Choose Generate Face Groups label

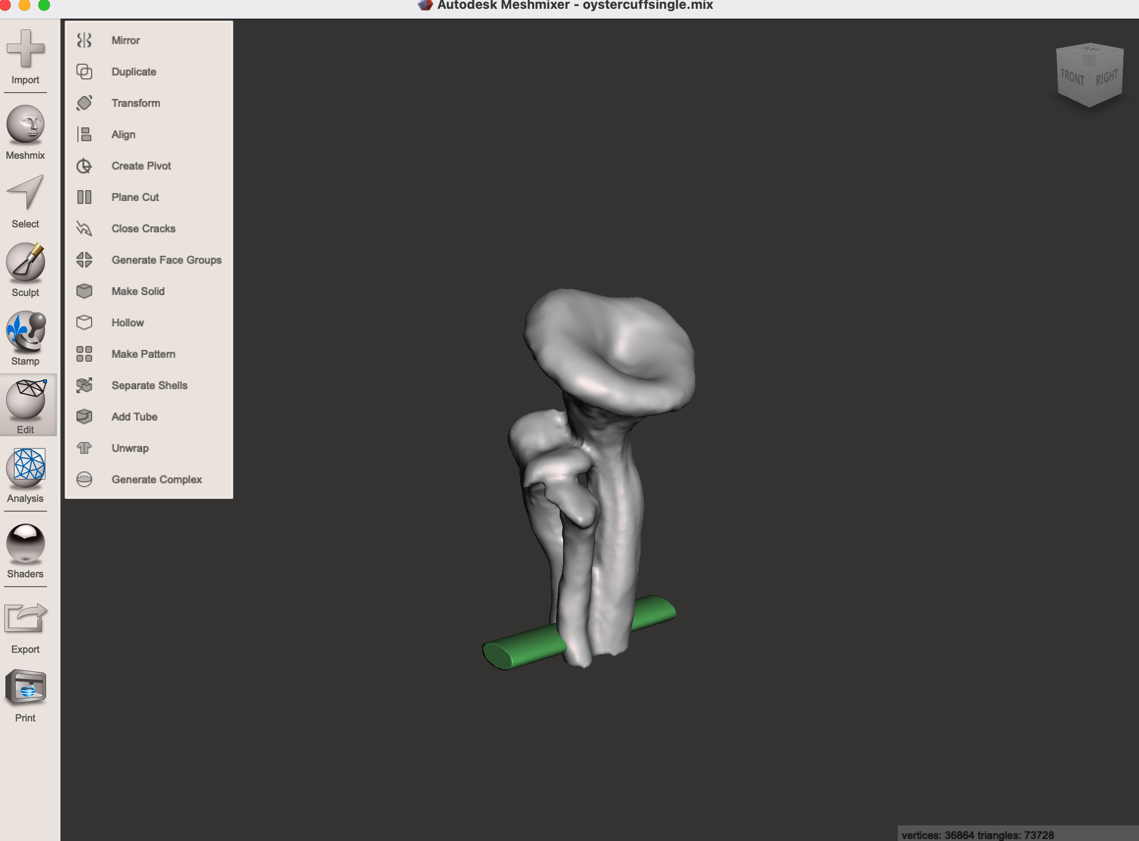[x=167, y=260]
